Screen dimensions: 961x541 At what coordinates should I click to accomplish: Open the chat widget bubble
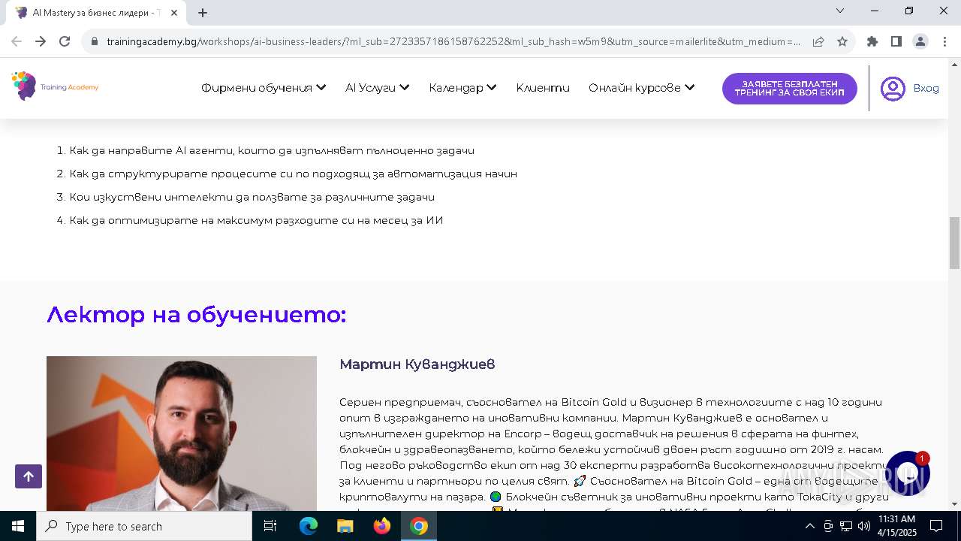908,473
